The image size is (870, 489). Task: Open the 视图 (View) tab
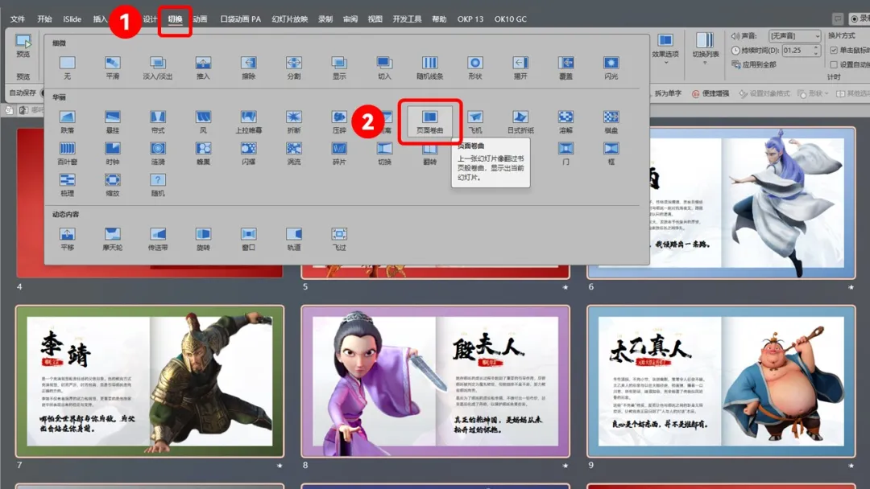click(x=375, y=18)
